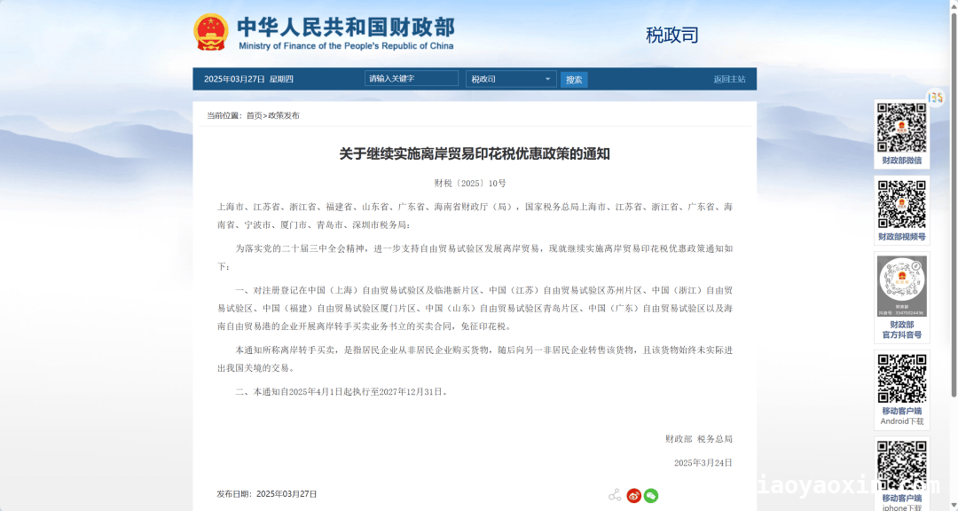Share the article to Weibo
The height and width of the screenshot is (511, 958).
[633, 496]
